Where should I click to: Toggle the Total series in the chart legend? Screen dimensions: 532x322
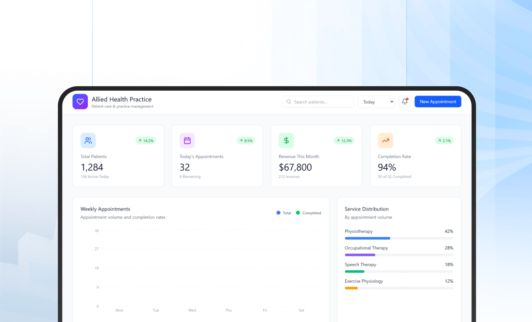point(283,213)
